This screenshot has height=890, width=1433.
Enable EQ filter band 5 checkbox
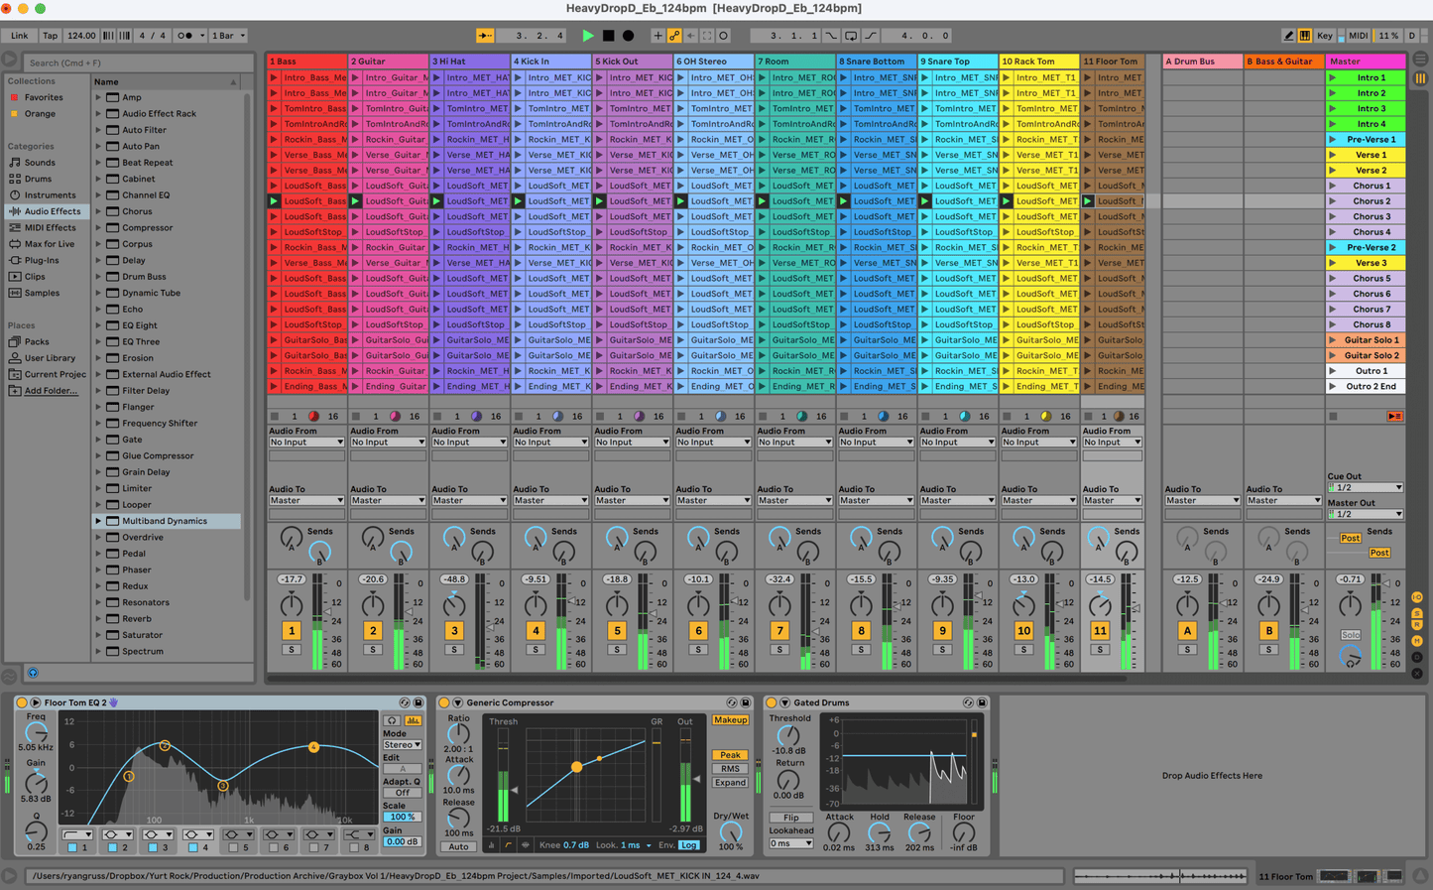(233, 848)
